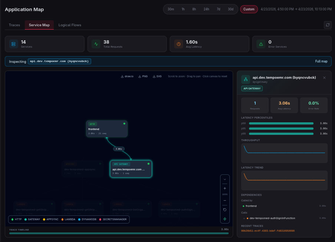Zoom out with the minus control
Screen dimensions: 335x242
coord(225,201)
